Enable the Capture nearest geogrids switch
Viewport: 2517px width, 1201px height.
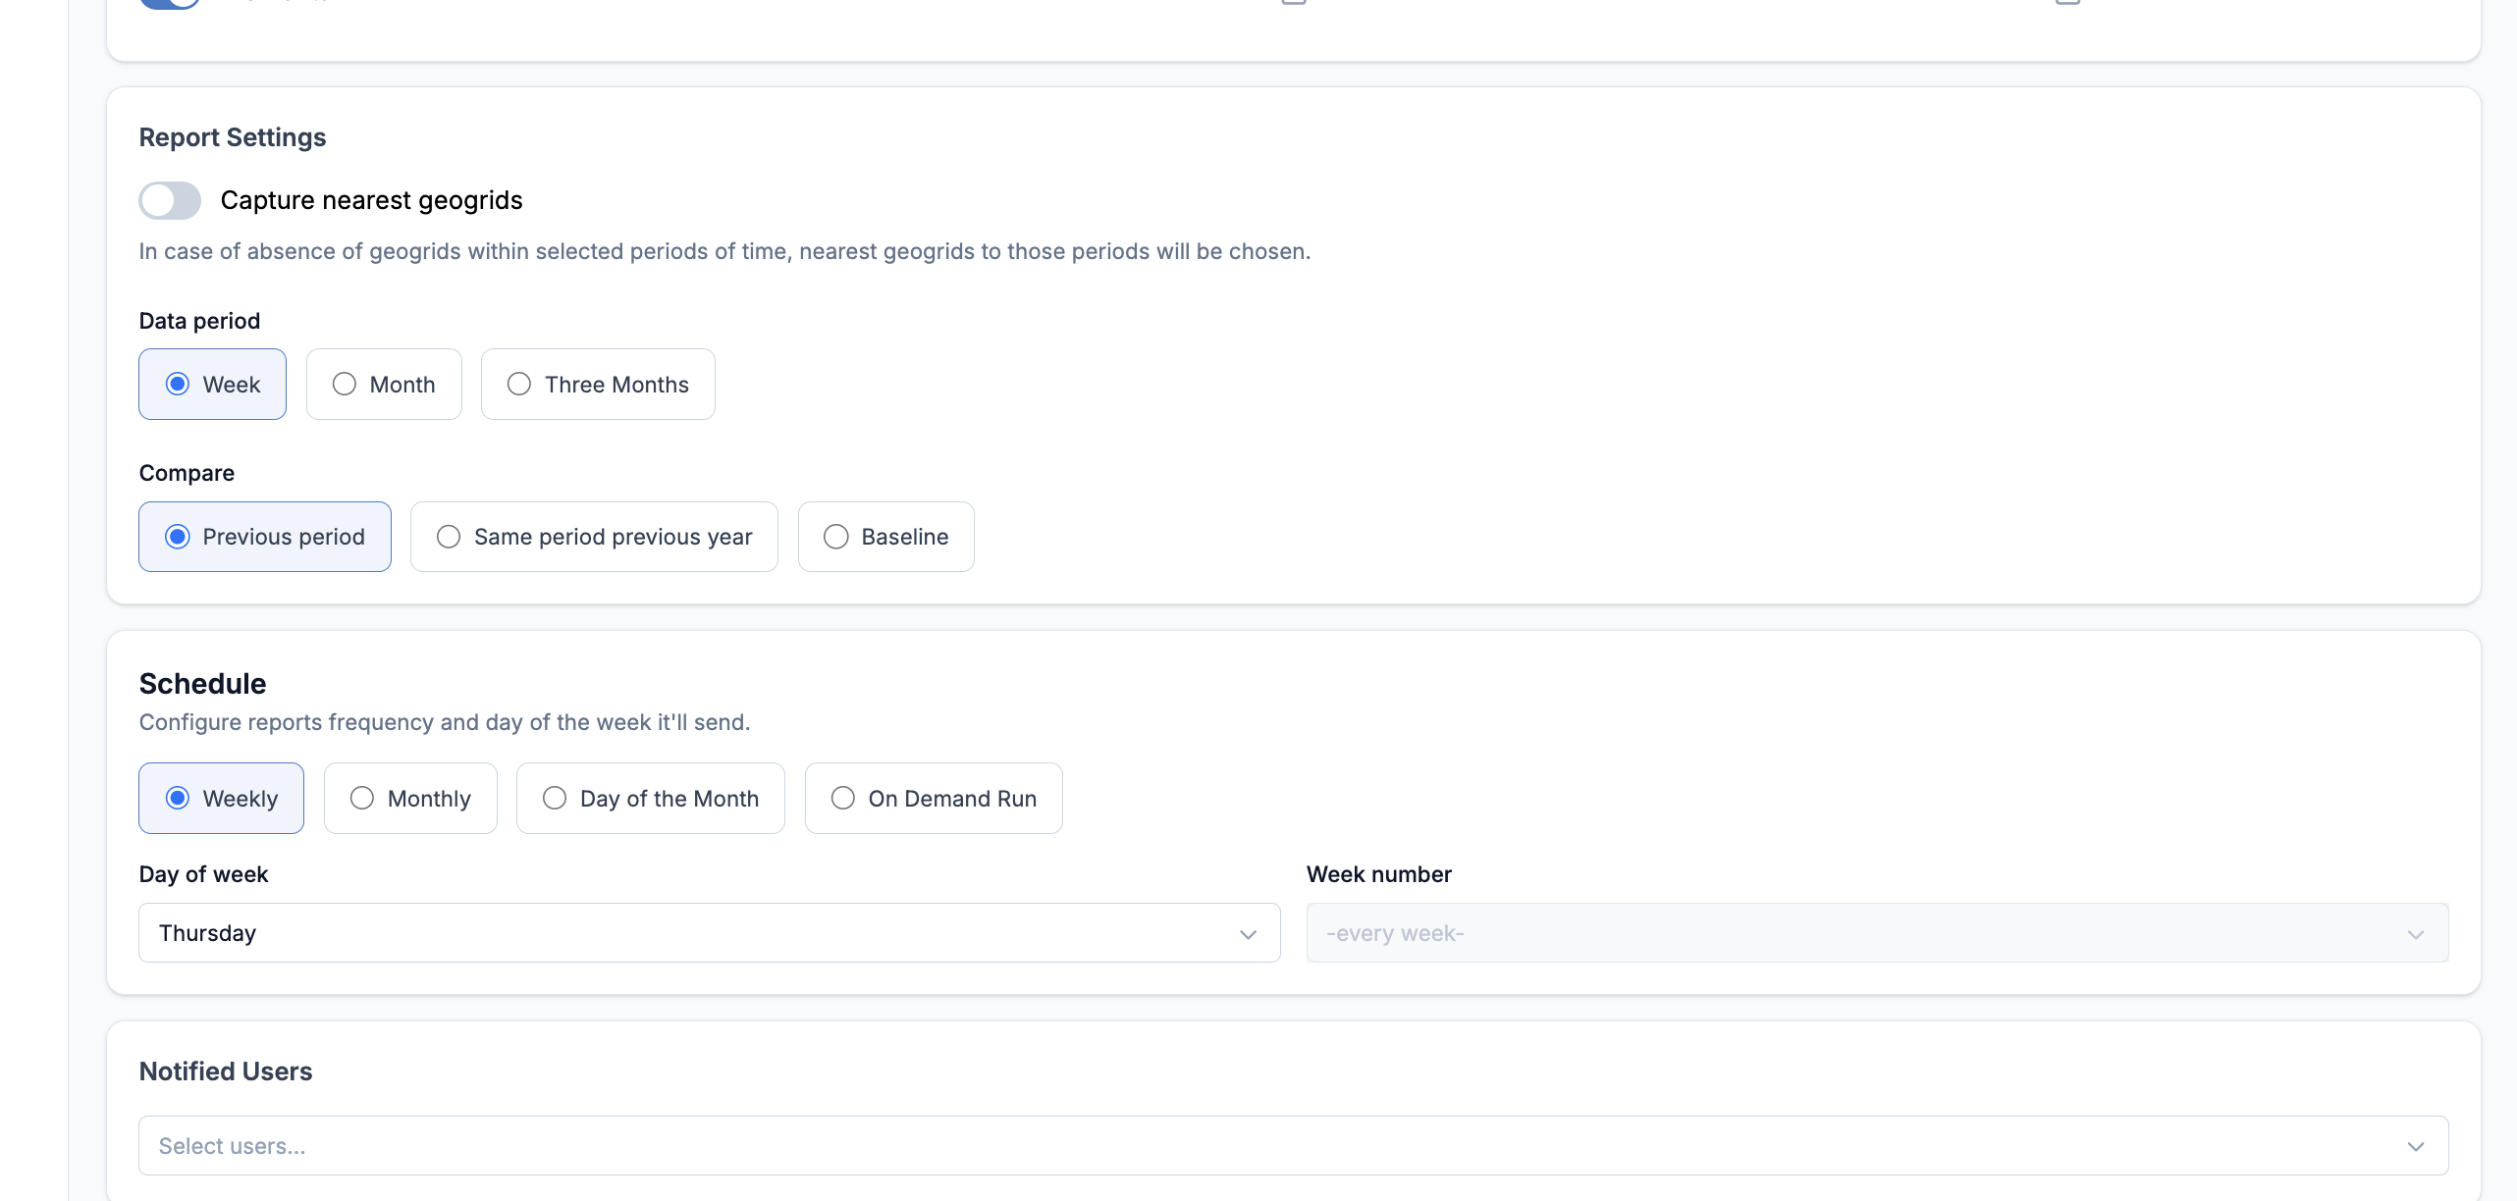[x=170, y=200]
